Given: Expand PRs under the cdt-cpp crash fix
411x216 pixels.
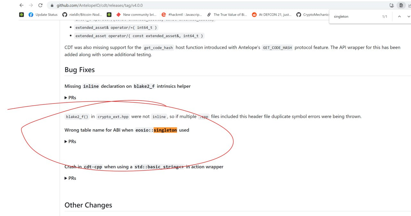Looking at the screenshot, I should click(x=70, y=178).
